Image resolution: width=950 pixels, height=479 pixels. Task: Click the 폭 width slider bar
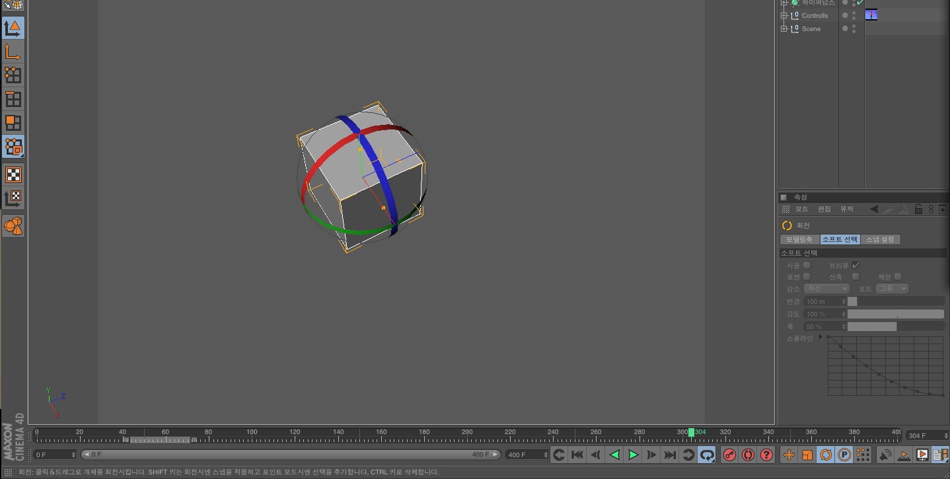[x=895, y=326]
